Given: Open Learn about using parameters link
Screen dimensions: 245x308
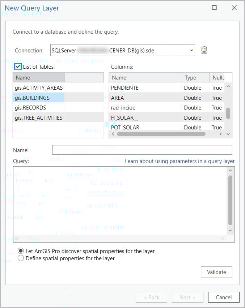Looking at the screenshot, I should (180, 161).
